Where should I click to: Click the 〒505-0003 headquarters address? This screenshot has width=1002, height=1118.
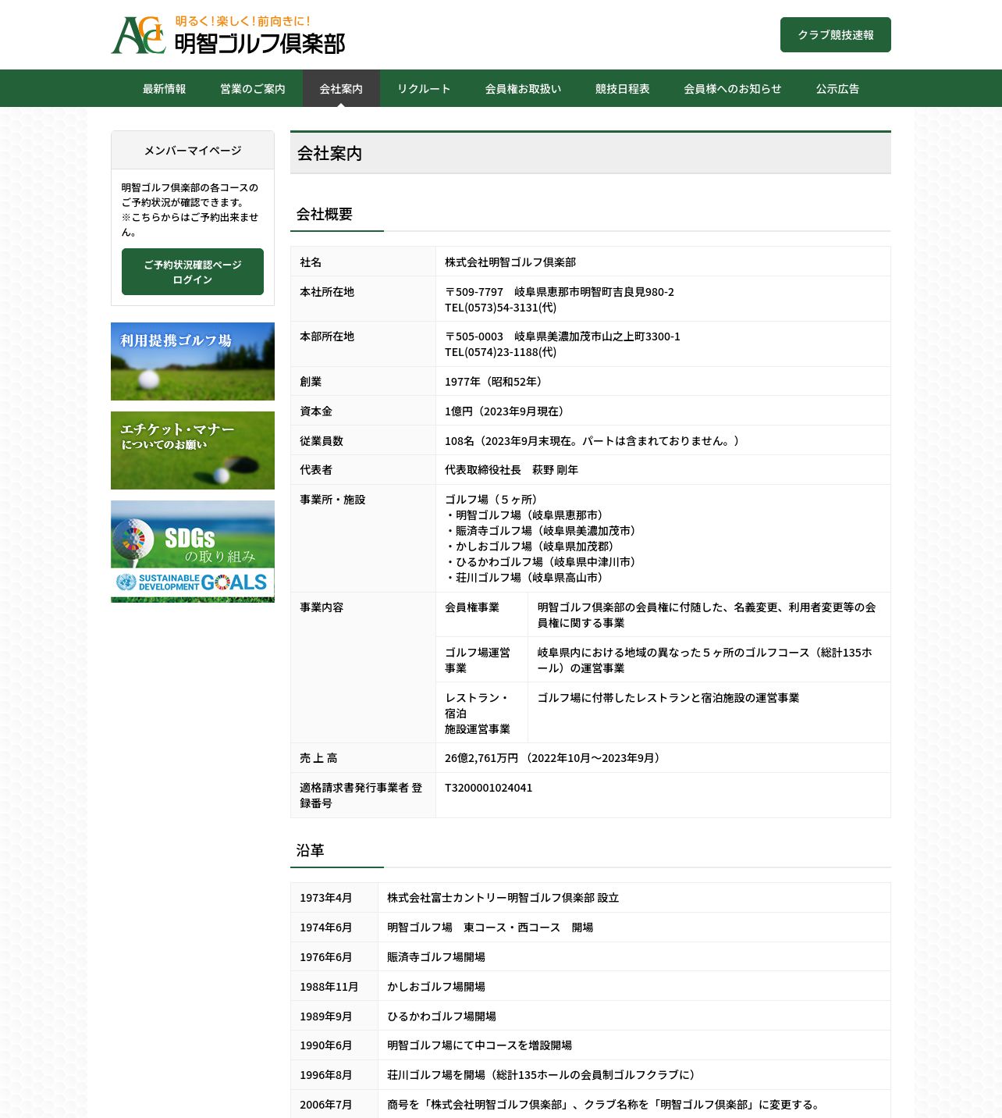point(563,336)
